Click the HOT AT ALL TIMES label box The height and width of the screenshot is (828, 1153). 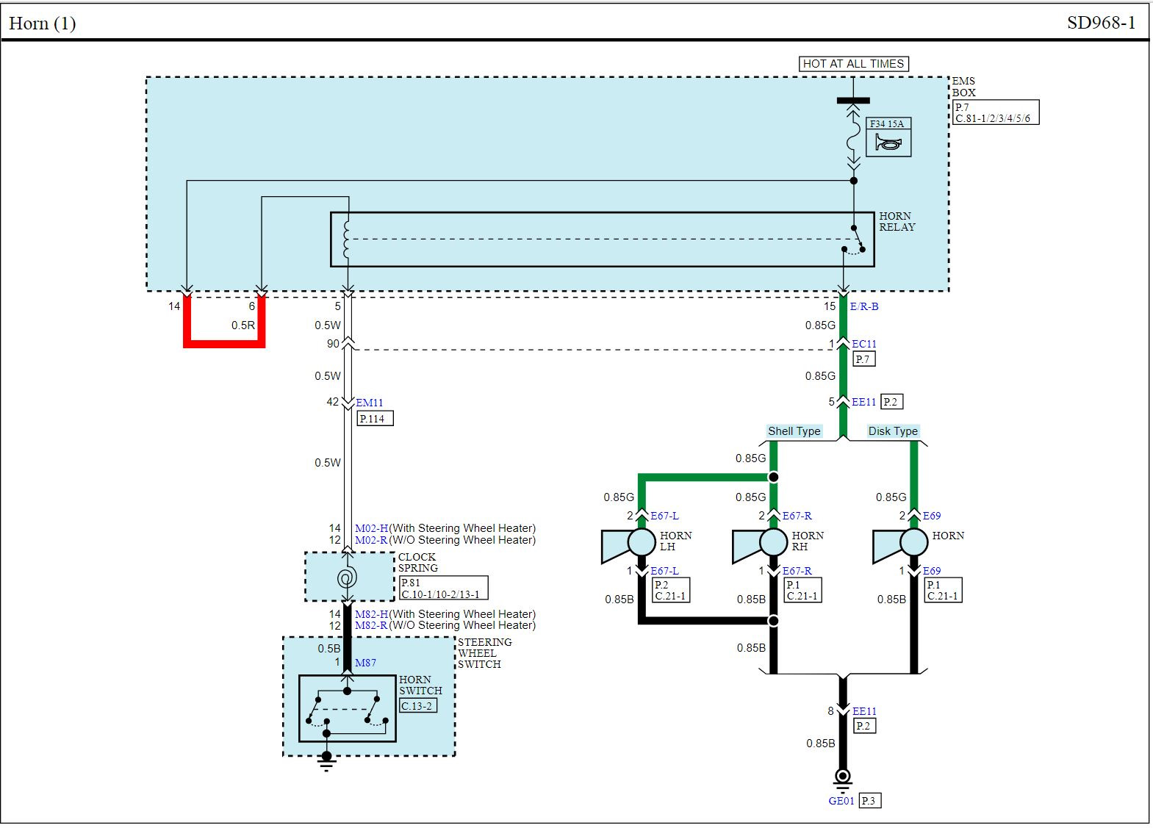point(854,64)
